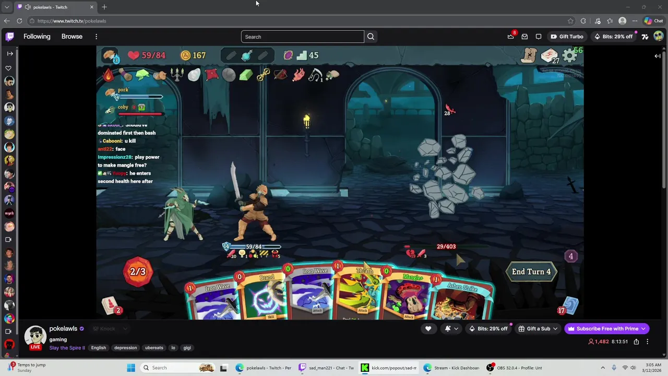Open the Twitch home logo

10,37
